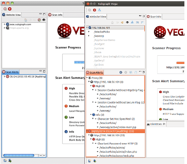Stop scan with red X in left window

pos(10,9)
